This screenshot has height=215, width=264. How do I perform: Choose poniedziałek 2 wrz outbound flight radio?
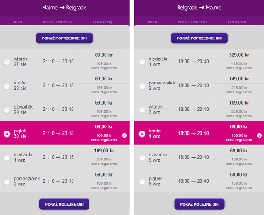click(x=7, y=181)
